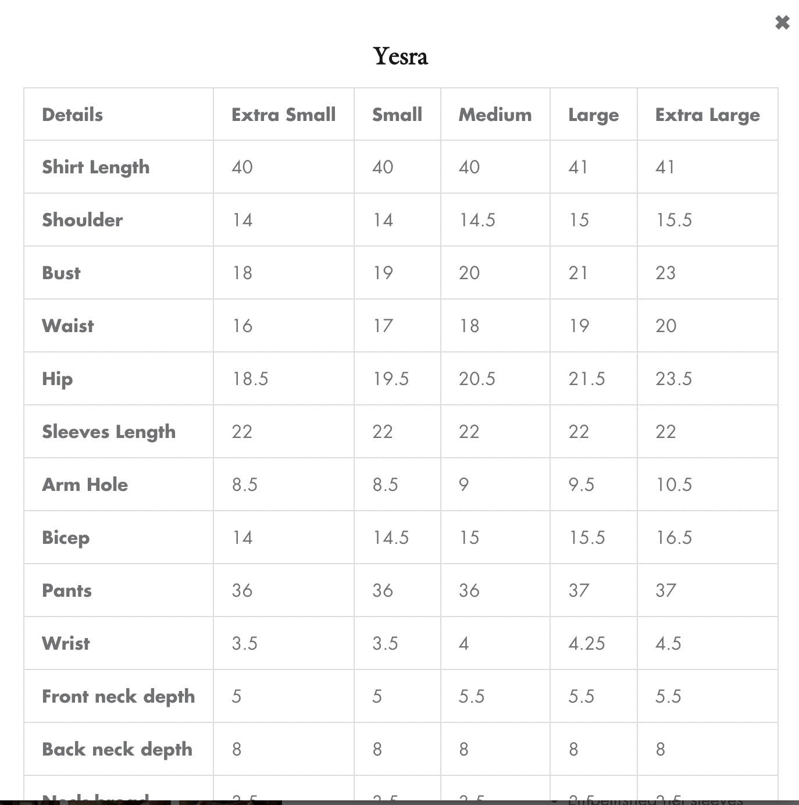Screen dimensions: 799x805
Task: Click the Large column header
Action: tap(593, 115)
